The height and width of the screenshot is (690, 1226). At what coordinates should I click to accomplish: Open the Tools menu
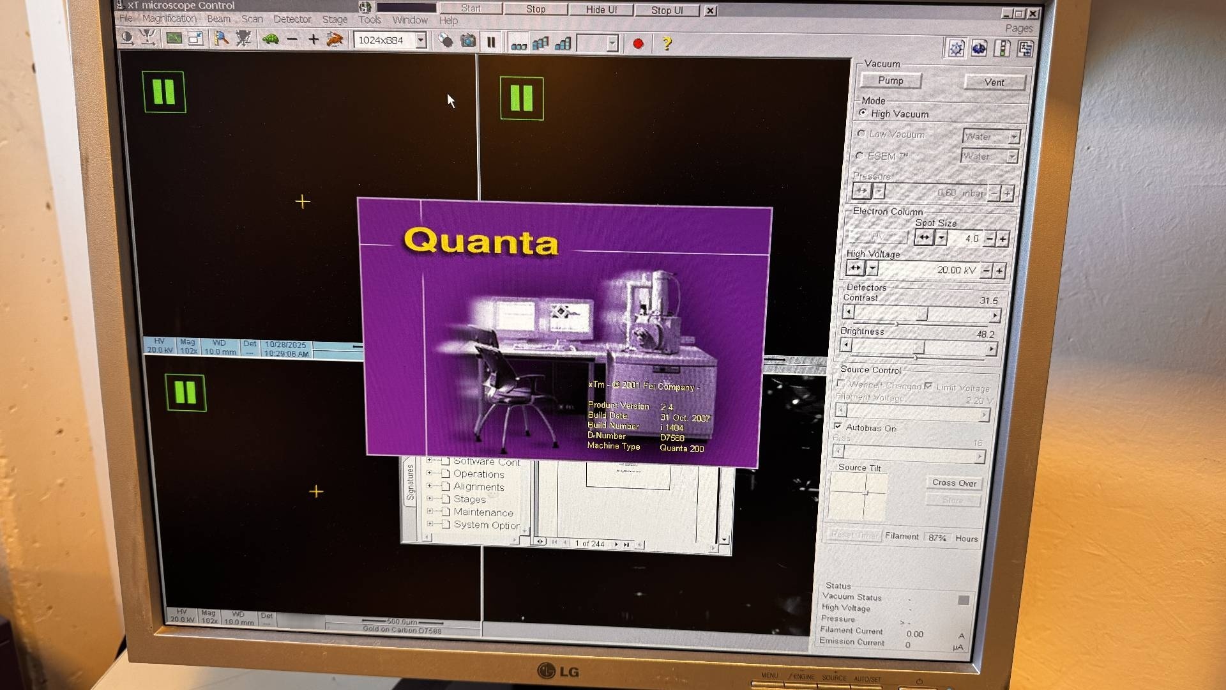coord(370,20)
